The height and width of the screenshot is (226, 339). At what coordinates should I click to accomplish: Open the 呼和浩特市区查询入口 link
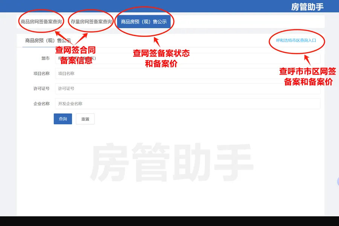click(x=296, y=40)
